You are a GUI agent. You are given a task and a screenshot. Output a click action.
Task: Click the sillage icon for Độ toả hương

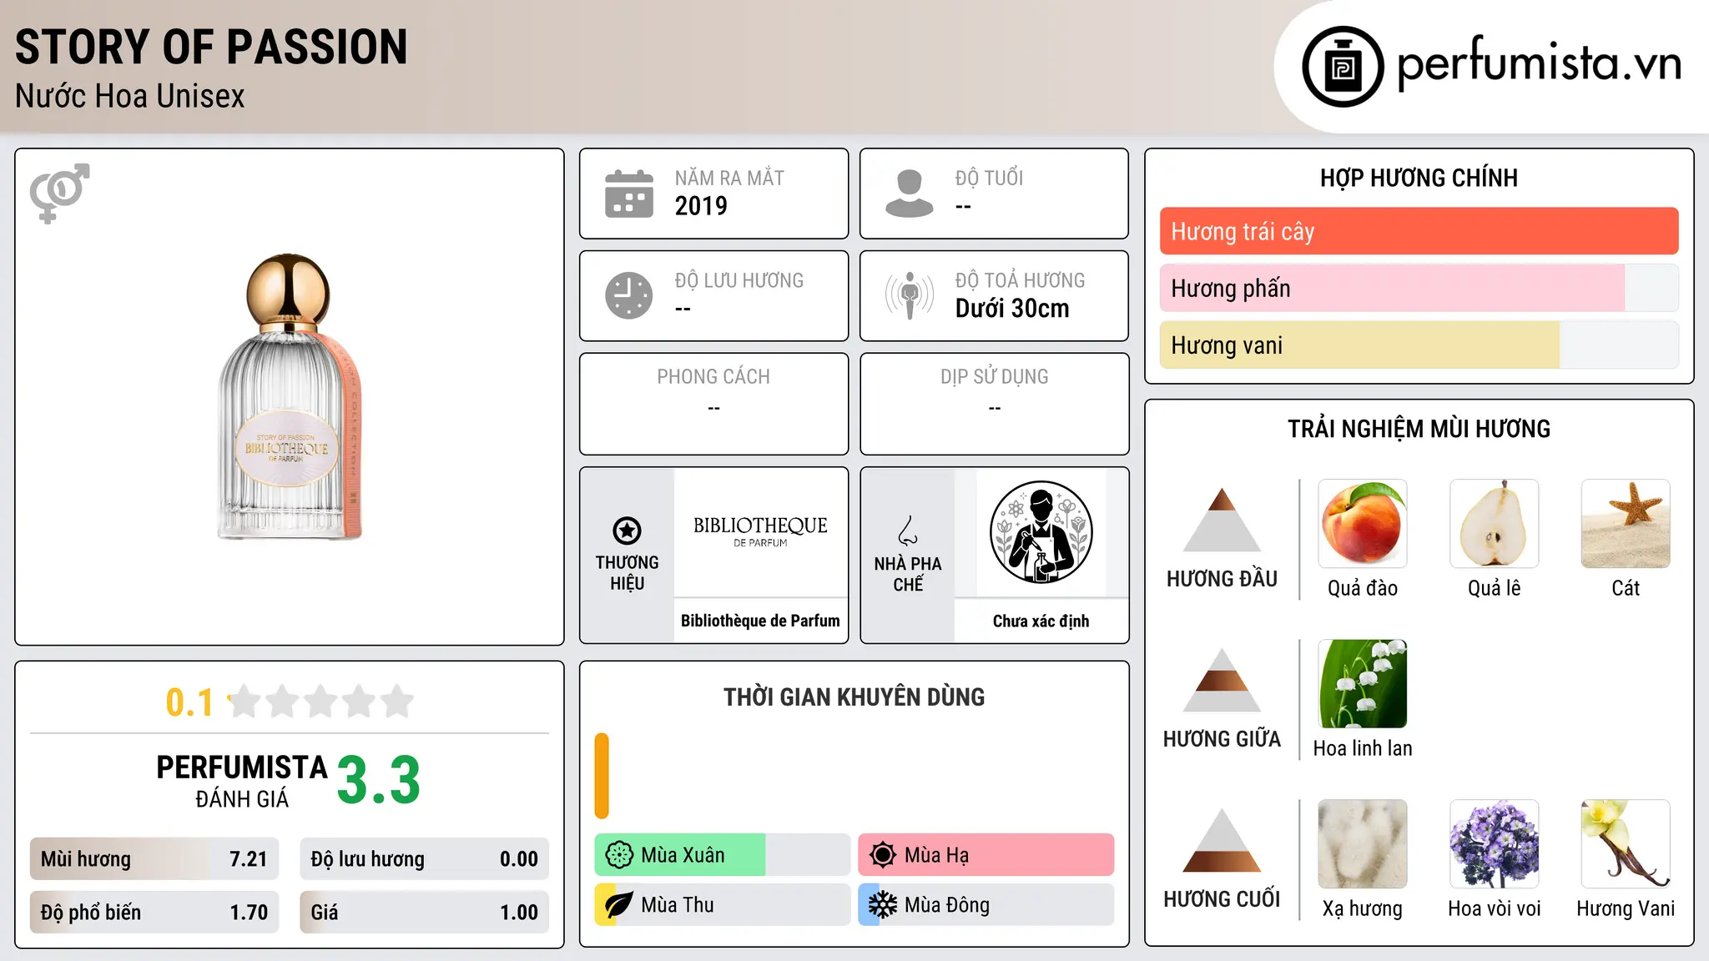point(909,295)
